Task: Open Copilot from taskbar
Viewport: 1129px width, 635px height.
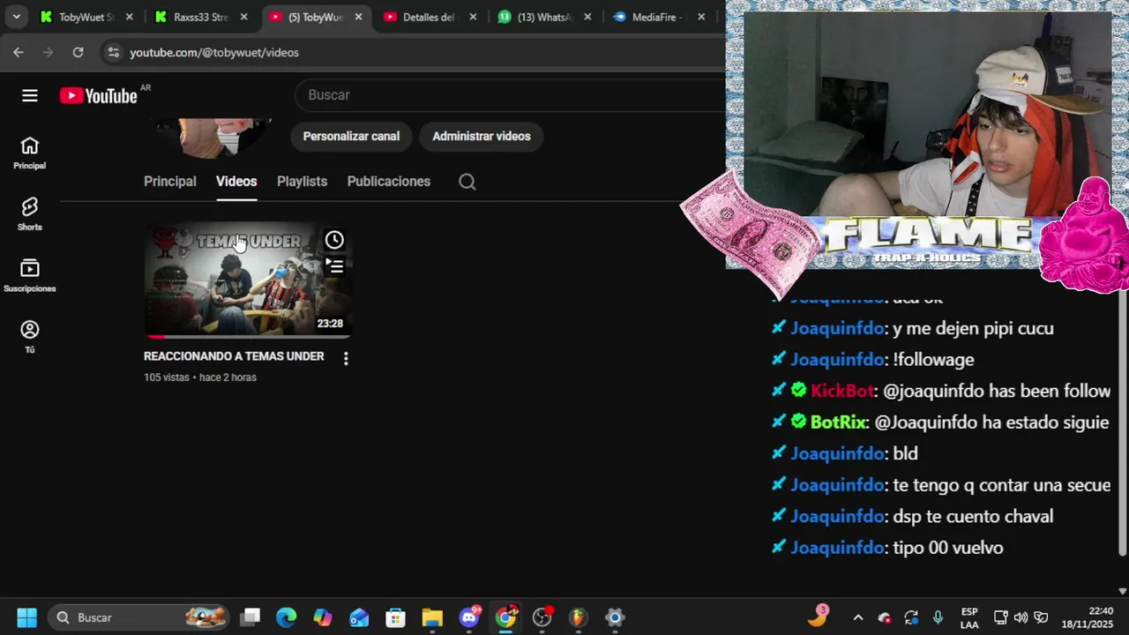Action: coord(323,617)
